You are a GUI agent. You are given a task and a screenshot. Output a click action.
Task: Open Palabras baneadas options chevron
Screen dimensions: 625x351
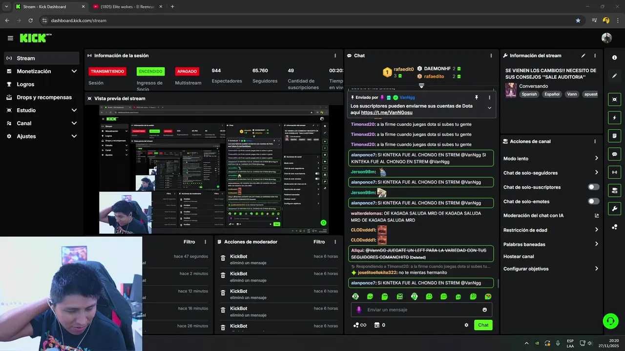tap(597, 244)
